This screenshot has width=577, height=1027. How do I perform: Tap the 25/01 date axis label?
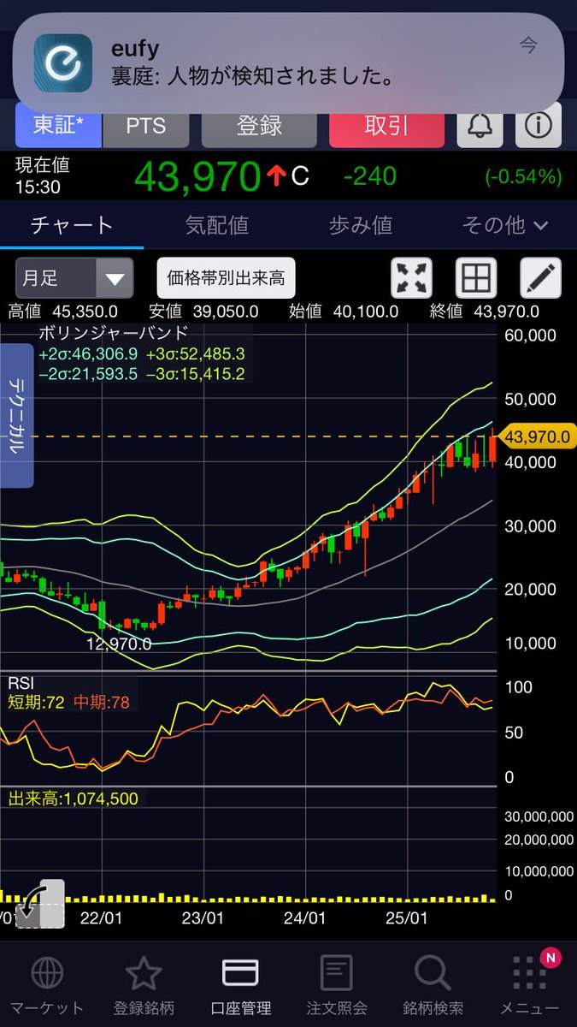(407, 917)
